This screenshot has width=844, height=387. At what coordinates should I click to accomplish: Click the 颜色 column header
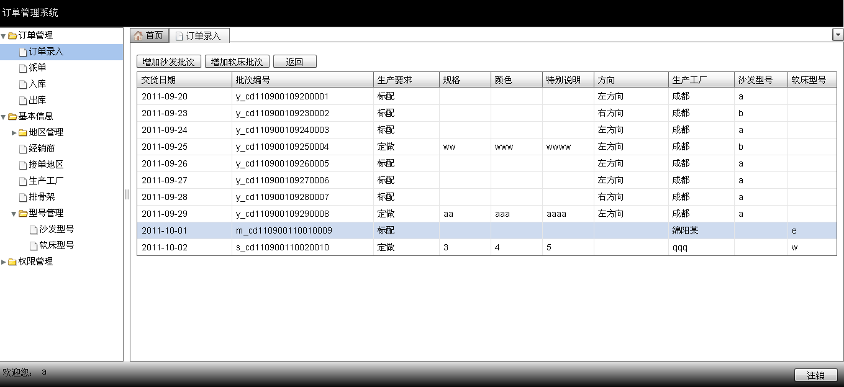[x=517, y=80]
